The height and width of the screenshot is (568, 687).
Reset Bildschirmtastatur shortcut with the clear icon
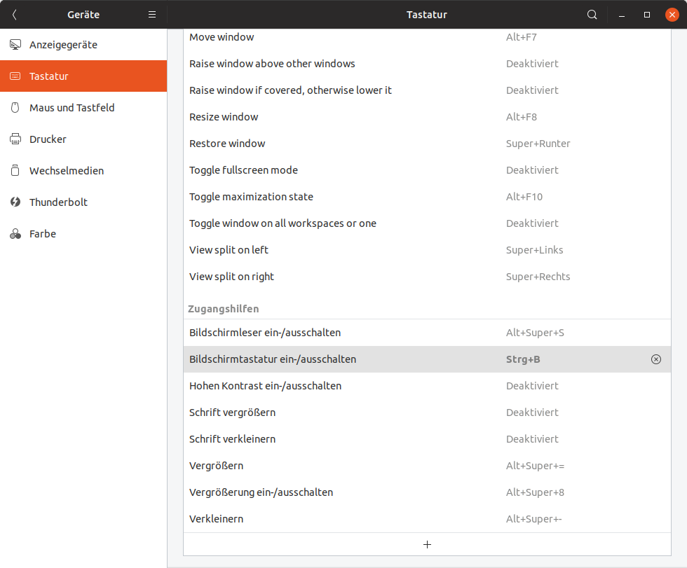[x=656, y=359]
